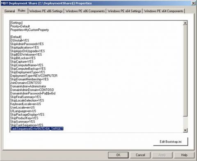Click the rules vertical scrollbar thumb

coord(185,71)
